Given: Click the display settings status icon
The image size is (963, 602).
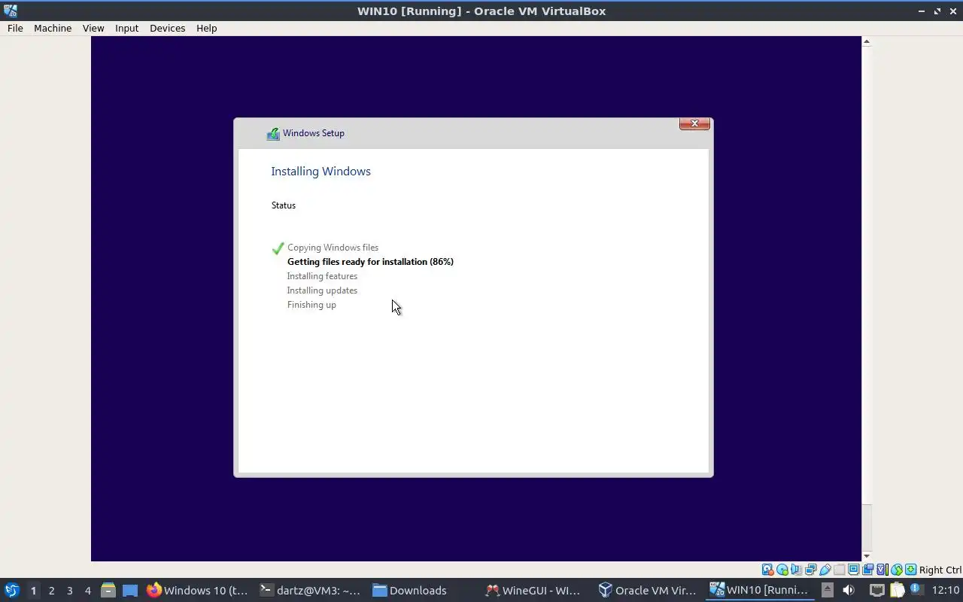Looking at the screenshot, I should (853, 570).
